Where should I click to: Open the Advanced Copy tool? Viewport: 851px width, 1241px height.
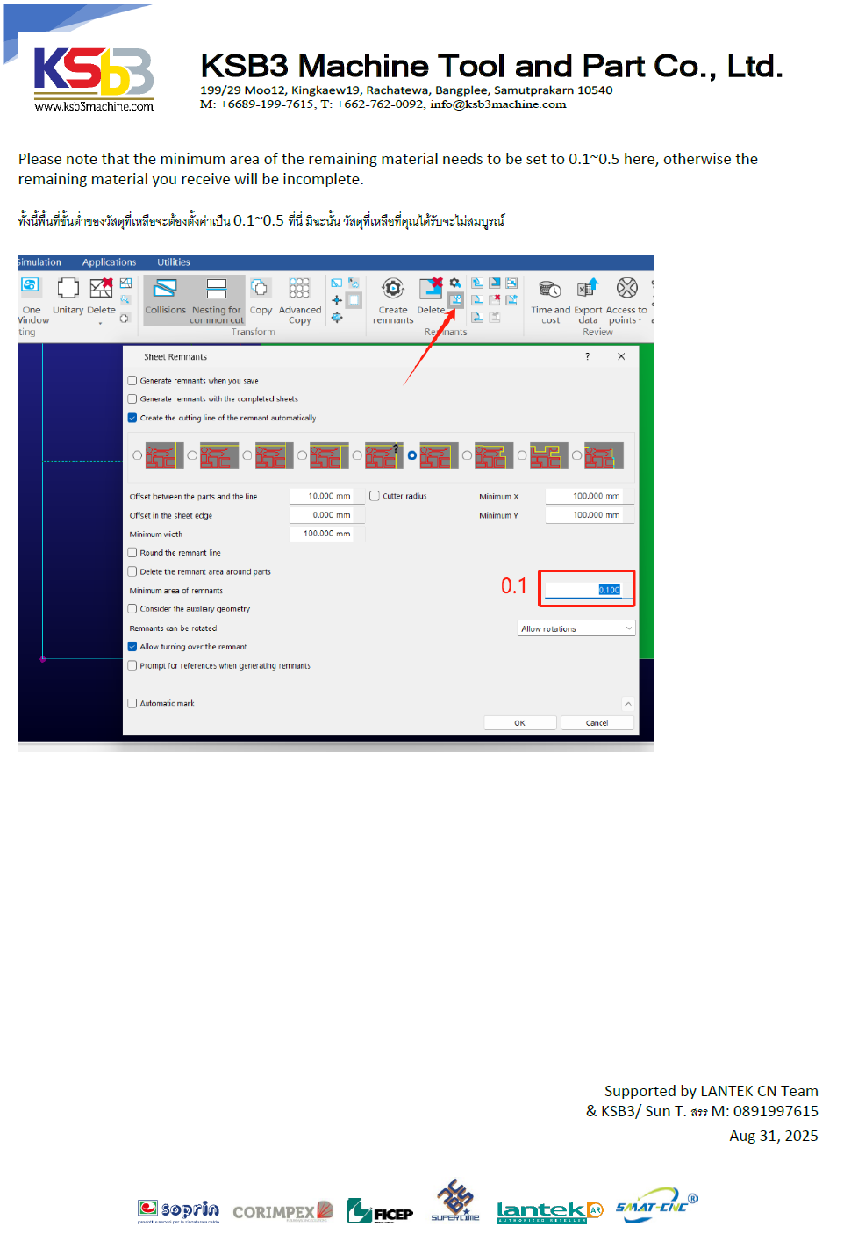coord(299,289)
